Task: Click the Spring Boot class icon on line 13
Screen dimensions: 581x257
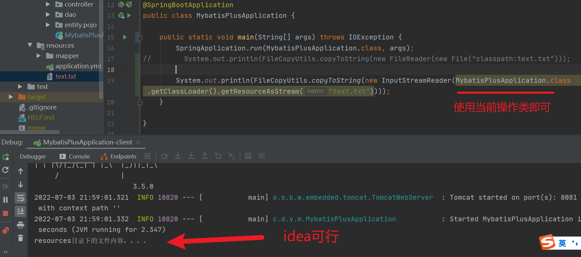Action: 121,15
